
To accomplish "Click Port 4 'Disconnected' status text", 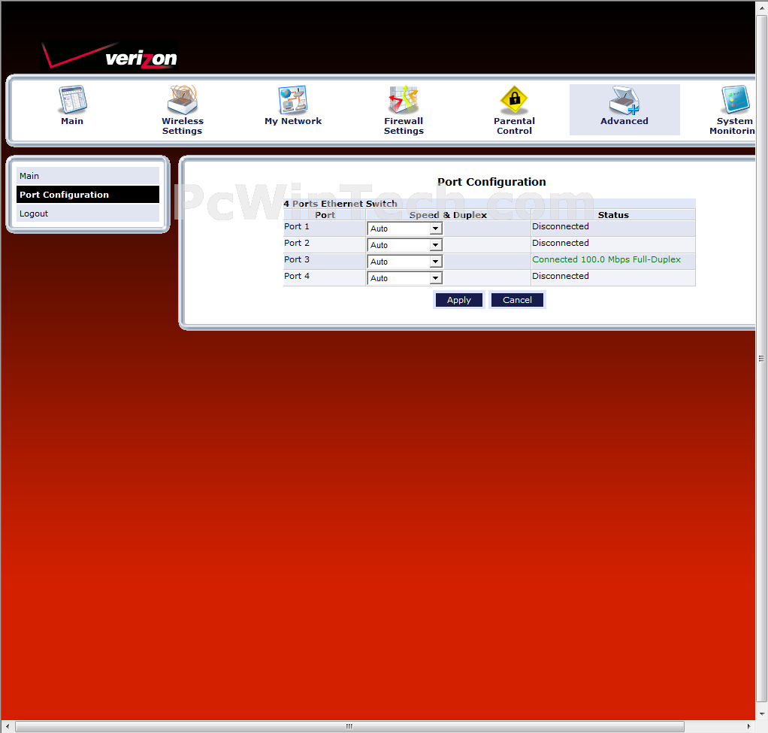I will (561, 277).
